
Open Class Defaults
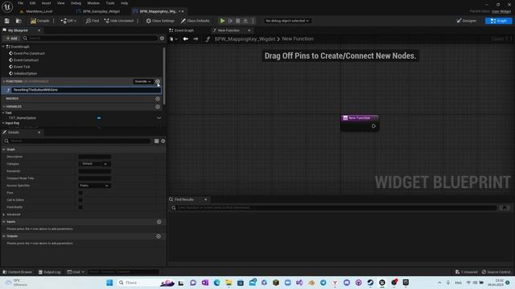point(195,21)
